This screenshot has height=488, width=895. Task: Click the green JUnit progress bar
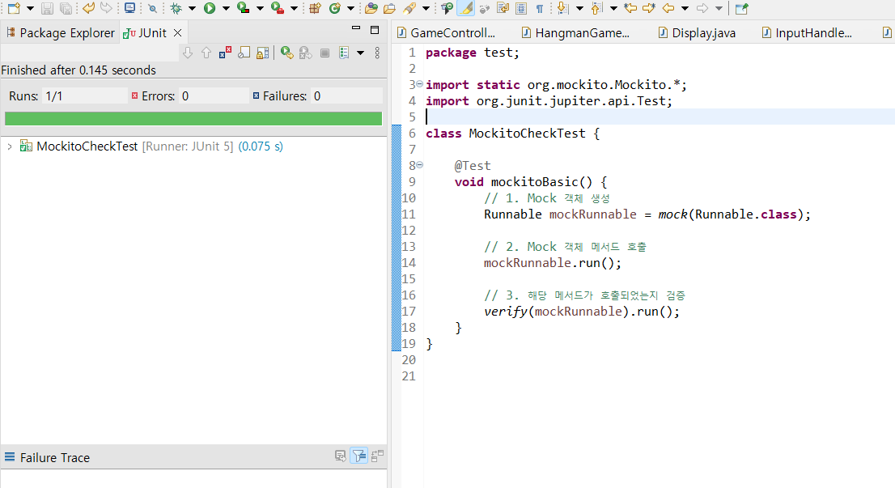pos(193,119)
